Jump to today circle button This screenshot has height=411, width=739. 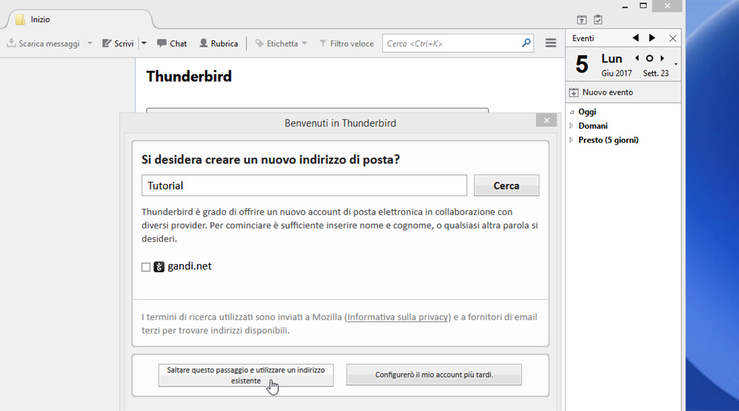click(649, 58)
